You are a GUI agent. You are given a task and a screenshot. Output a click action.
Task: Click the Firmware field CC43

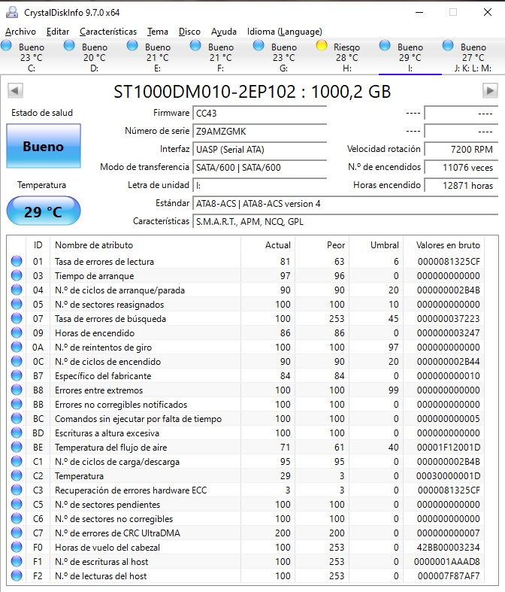click(259, 113)
